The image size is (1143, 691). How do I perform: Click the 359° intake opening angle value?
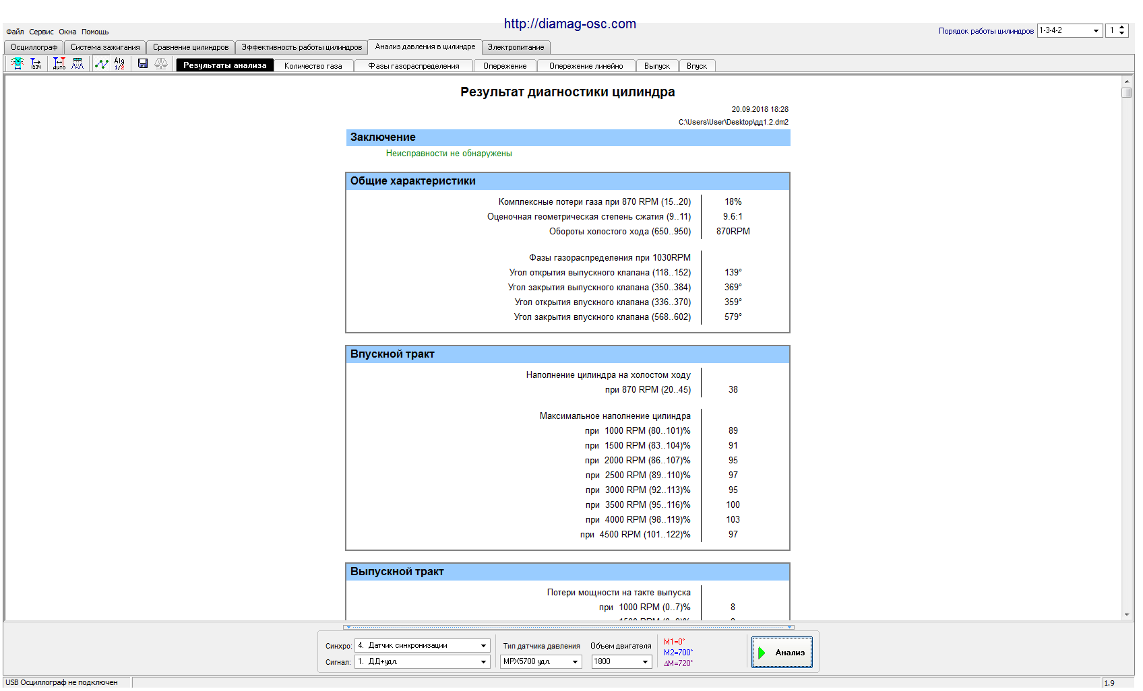pos(733,302)
